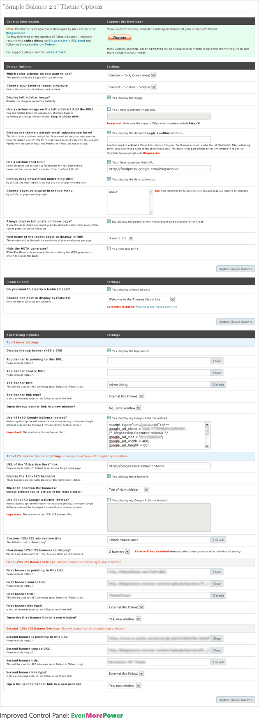Click Update Simple Balance under Advertising Options
Image resolution: width=259 pixels, height=723 pixels.
pyautogui.click(x=236, y=700)
